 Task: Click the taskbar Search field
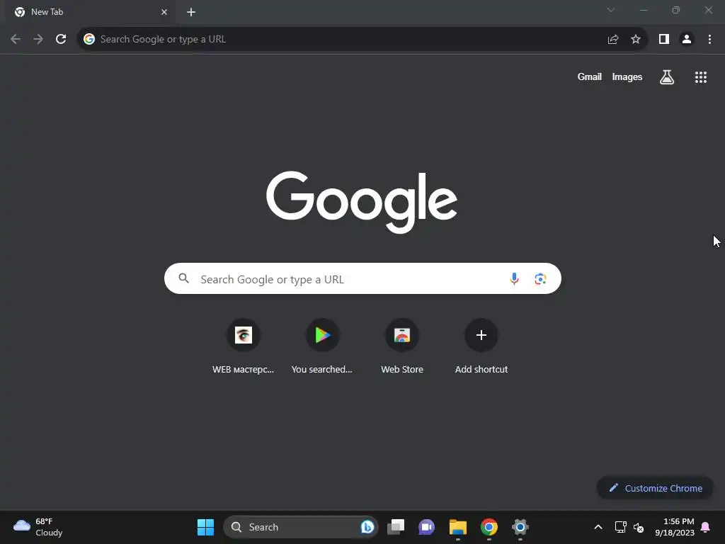300,527
